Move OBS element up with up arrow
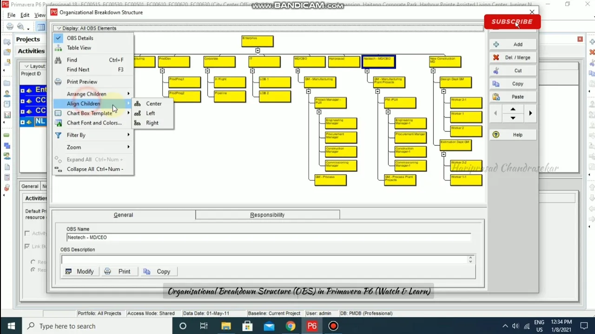The image size is (595, 334). pos(513,109)
